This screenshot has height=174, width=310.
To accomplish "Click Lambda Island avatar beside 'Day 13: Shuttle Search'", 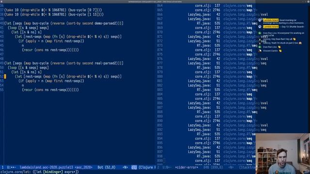I will 260,27.
